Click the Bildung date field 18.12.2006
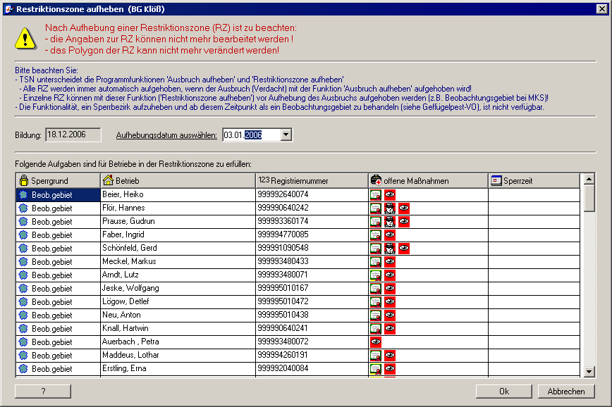Screen dimensions: 612x407 73,135
